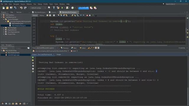Toggle Show Static Members in the Navigator
This screenshot has height=106, width=189.
click(10, 103)
